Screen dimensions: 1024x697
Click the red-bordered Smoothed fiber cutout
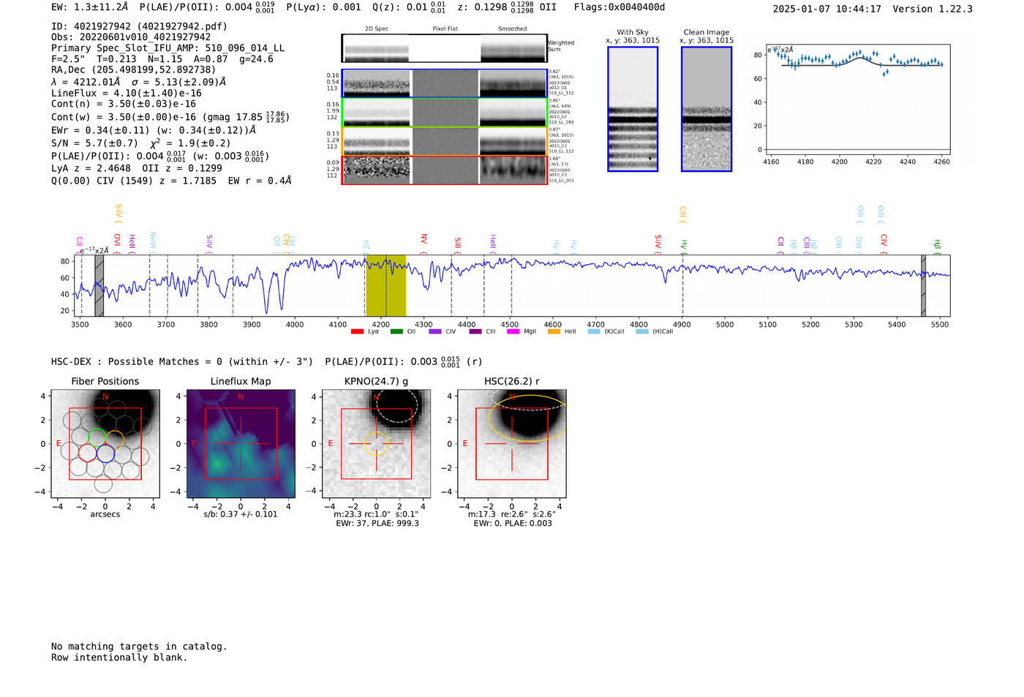pos(513,170)
